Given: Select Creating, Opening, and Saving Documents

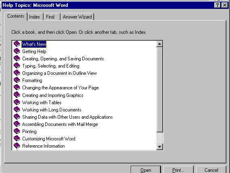Looking at the screenshot, I should tap(63, 59).
